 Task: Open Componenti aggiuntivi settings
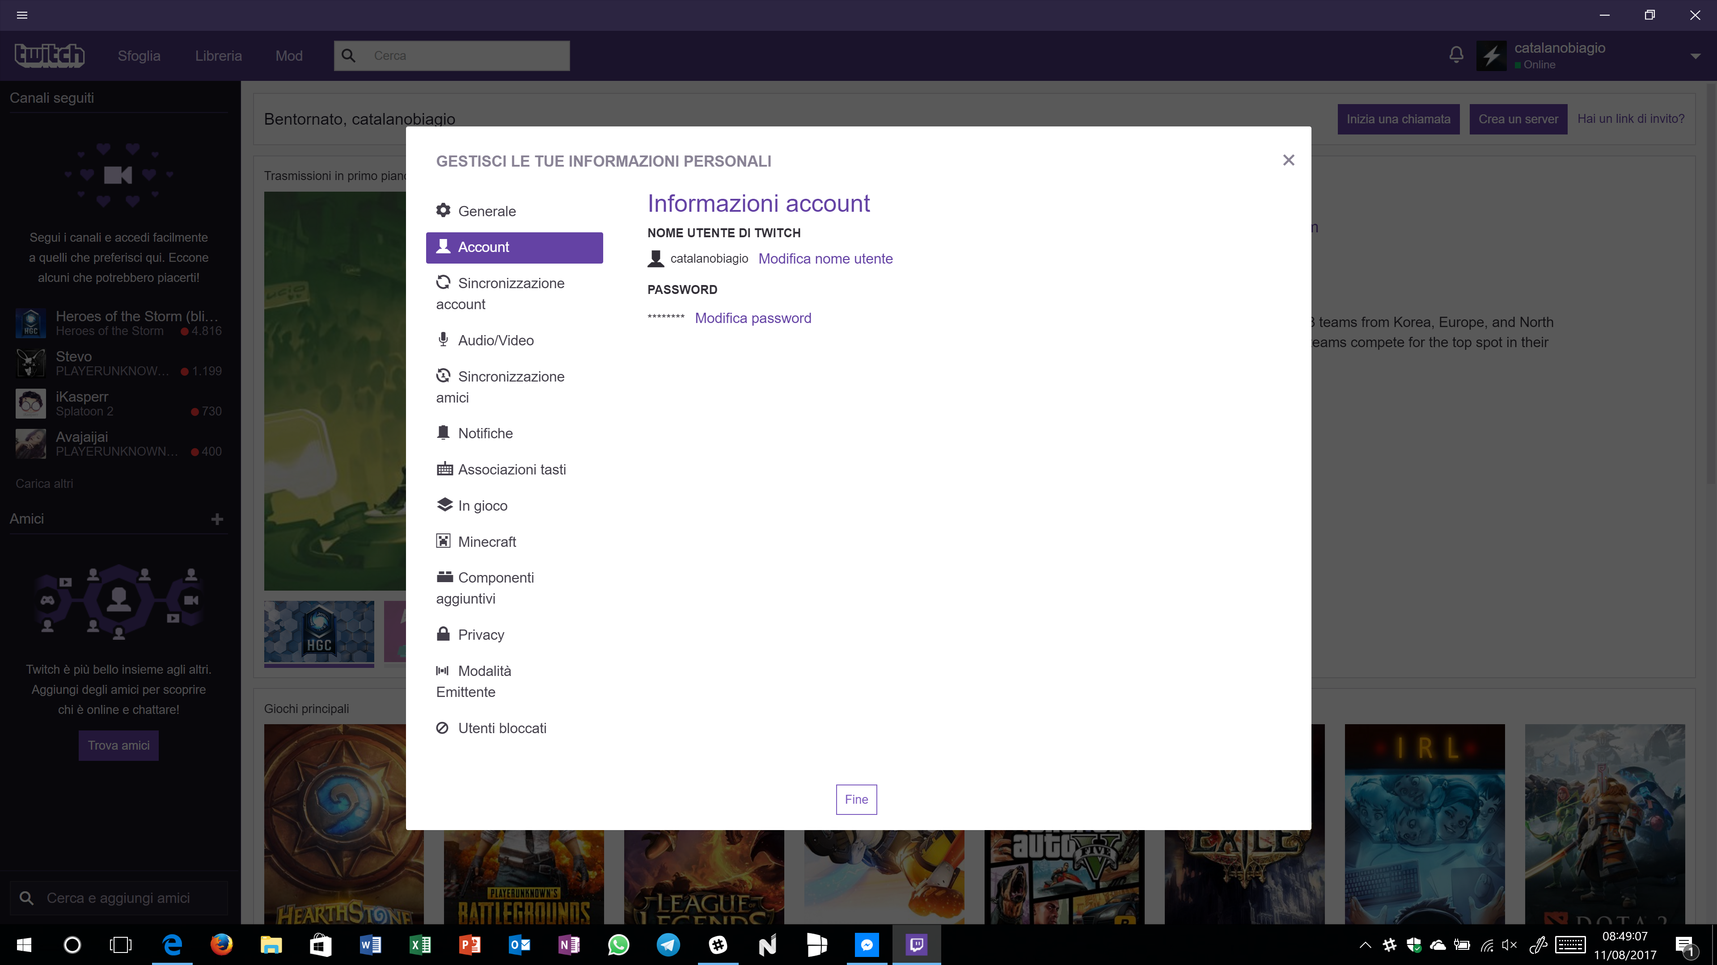[x=514, y=587]
